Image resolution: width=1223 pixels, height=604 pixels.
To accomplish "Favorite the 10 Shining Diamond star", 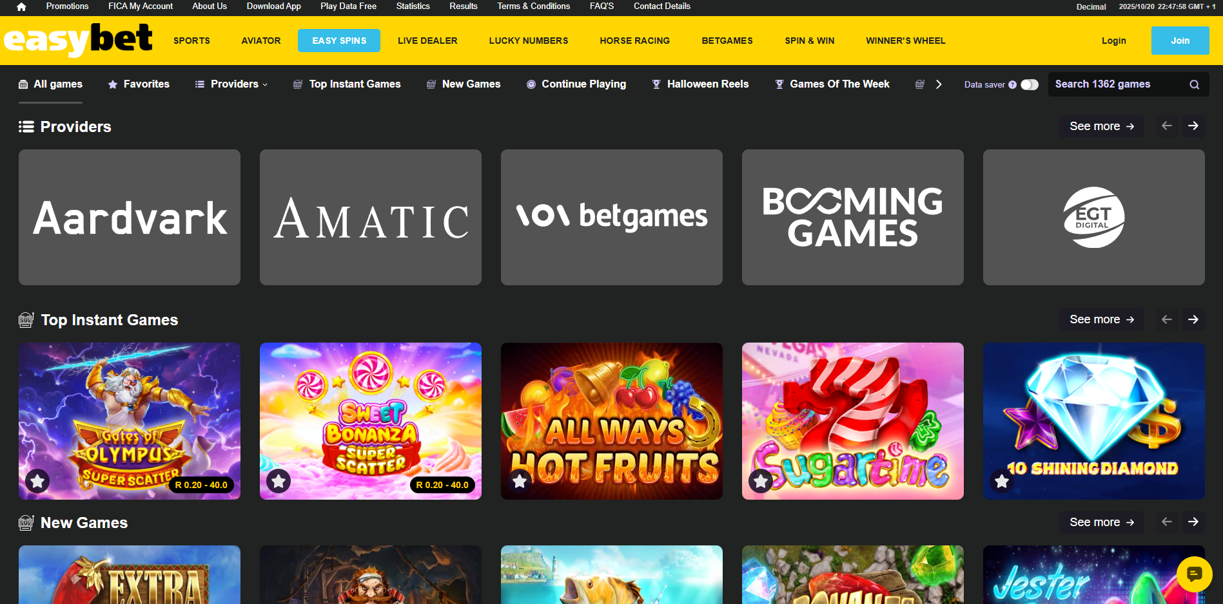I will pos(1002,481).
